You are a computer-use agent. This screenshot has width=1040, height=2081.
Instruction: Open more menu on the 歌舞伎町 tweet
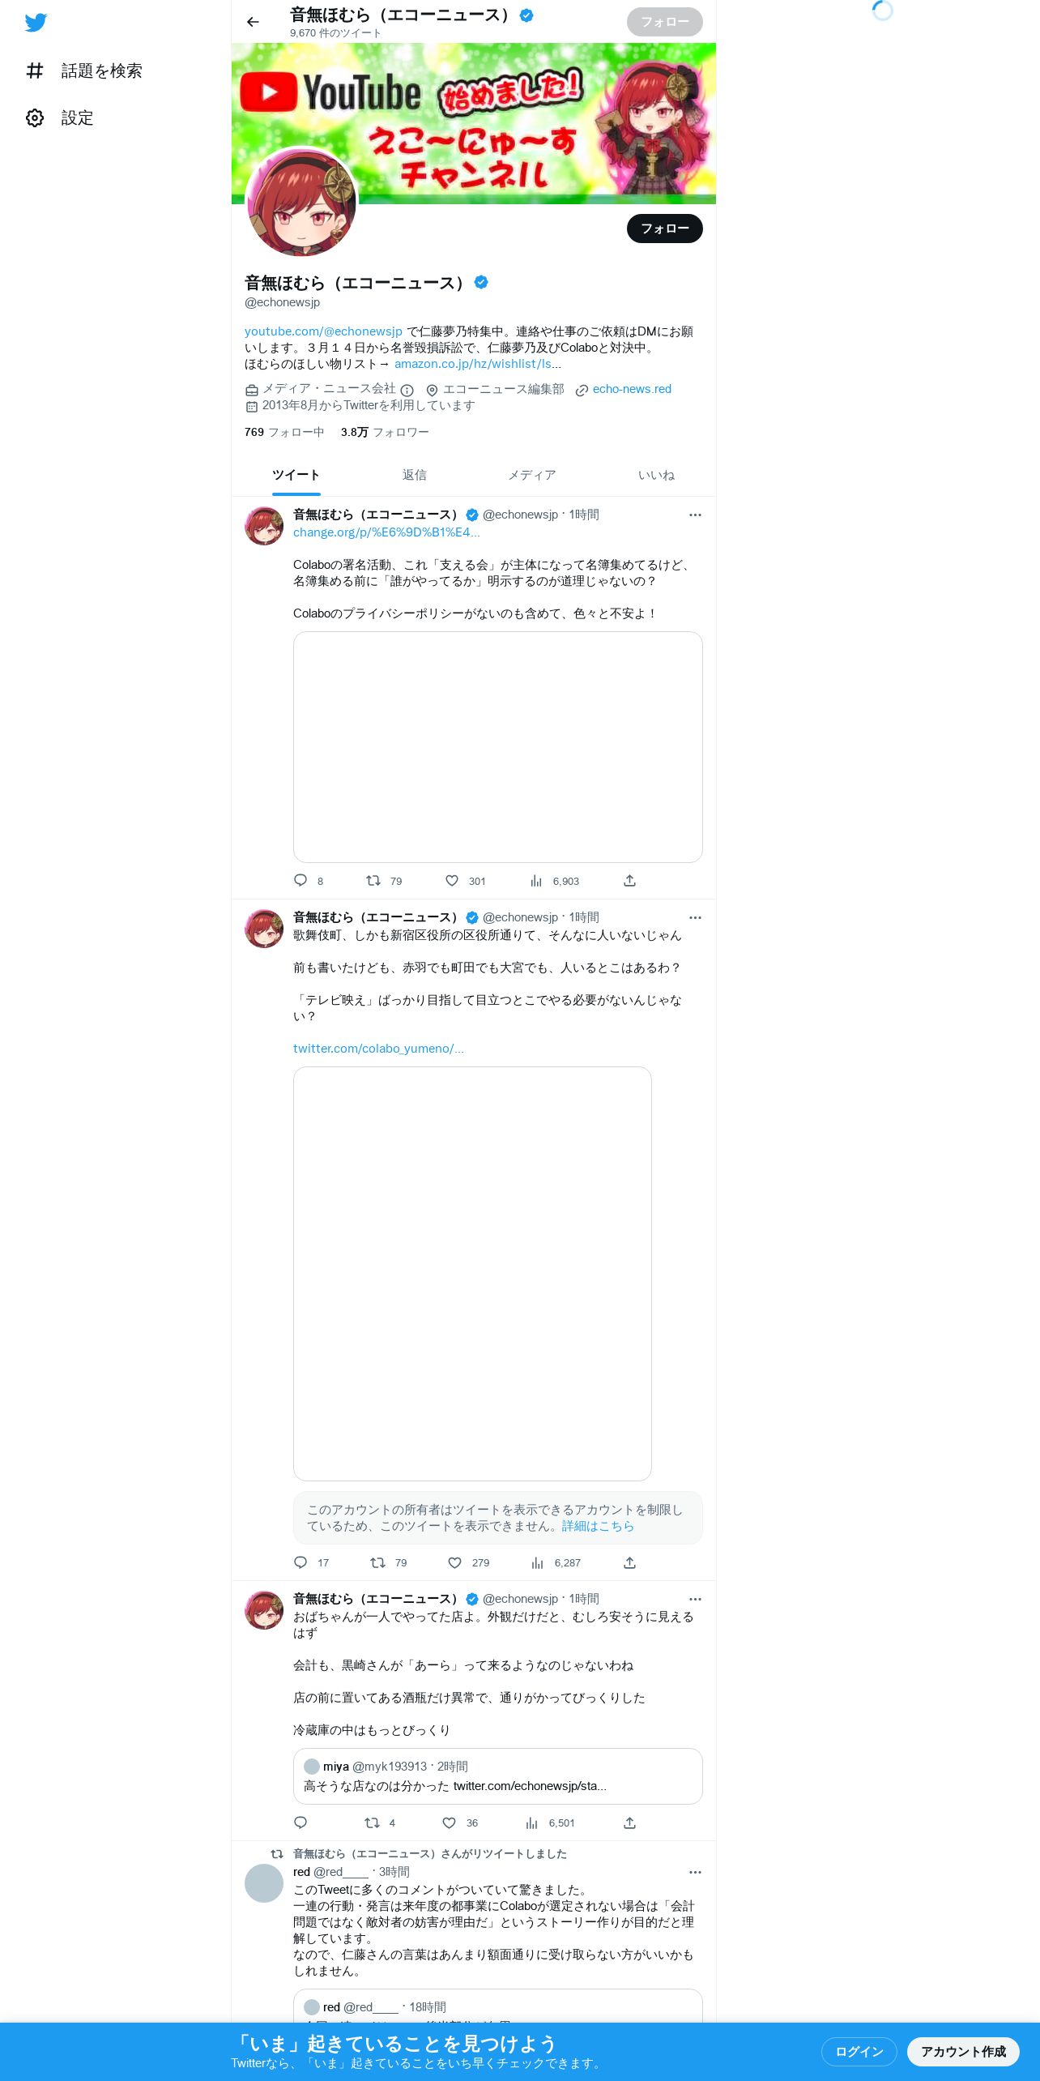695,917
